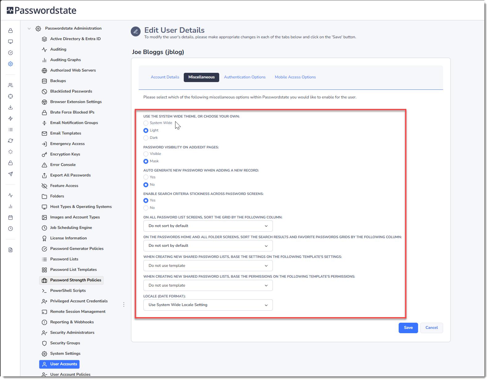Select the System Wide theme radio button
The image size is (489, 381).
[x=146, y=123]
